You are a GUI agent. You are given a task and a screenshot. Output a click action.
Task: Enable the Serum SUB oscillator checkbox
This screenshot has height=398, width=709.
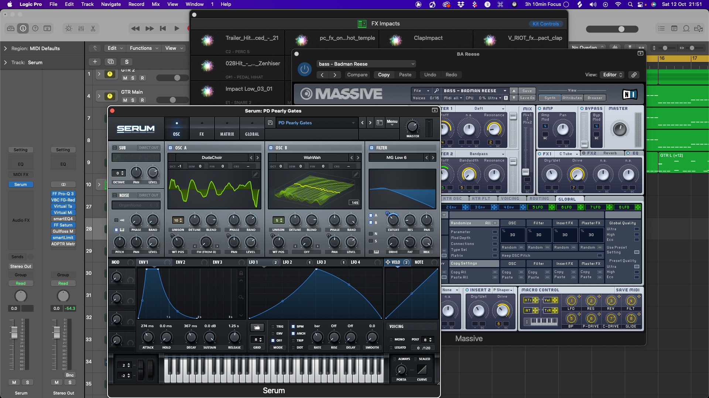pyautogui.click(x=115, y=148)
